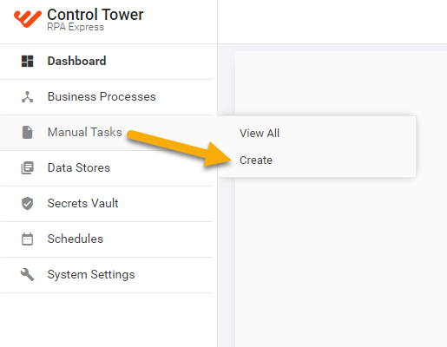The width and height of the screenshot is (447, 347).
Task: Click the Dashboard grid icon
Action: (x=28, y=61)
